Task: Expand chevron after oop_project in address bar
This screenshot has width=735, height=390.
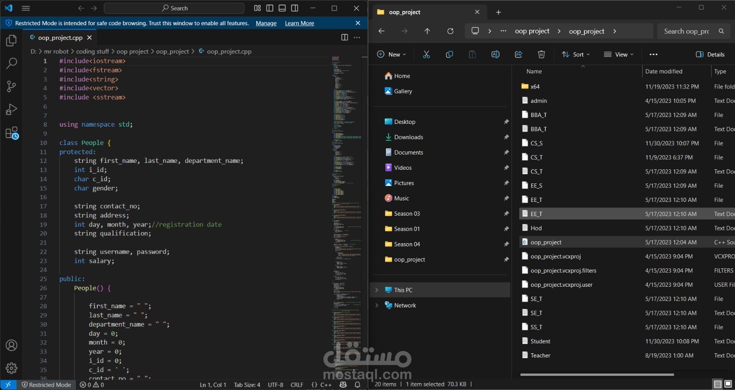Action: pos(615,31)
